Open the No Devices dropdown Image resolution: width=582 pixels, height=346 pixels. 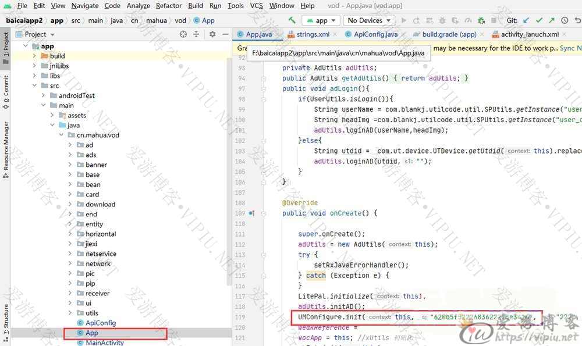point(369,20)
